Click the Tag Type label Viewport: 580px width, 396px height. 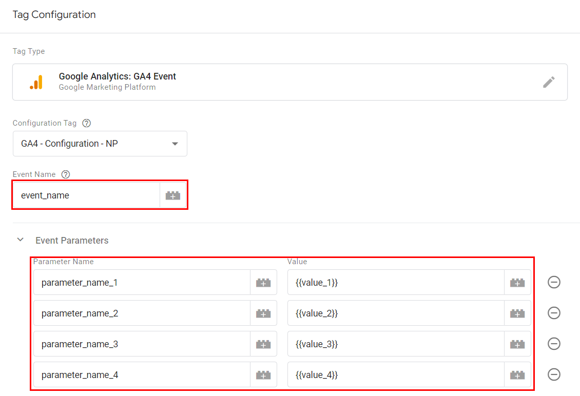tap(29, 51)
